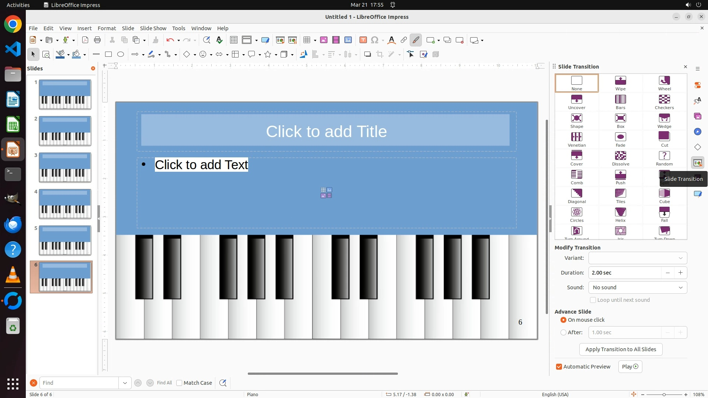Screen dimensions: 708x398
Task: Disable the Automatic Preview checkbox
Action: (x=559, y=367)
